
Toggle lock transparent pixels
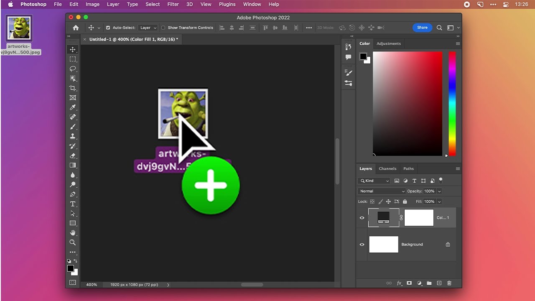372,202
